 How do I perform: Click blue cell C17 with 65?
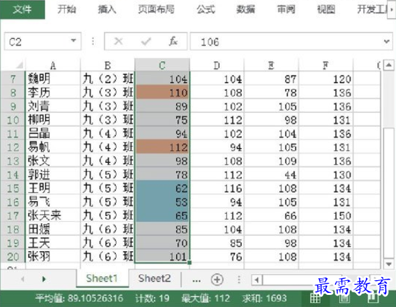click(162, 216)
